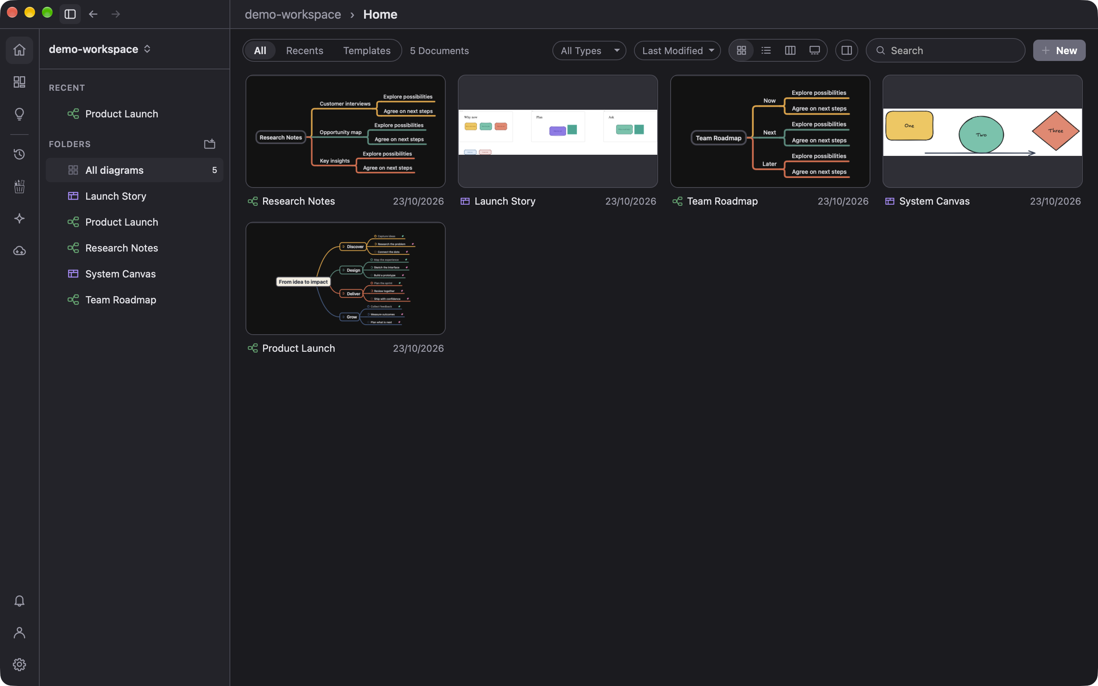Select the All tab
The width and height of the screenshot is (1098, 686).
pos(260,50)
